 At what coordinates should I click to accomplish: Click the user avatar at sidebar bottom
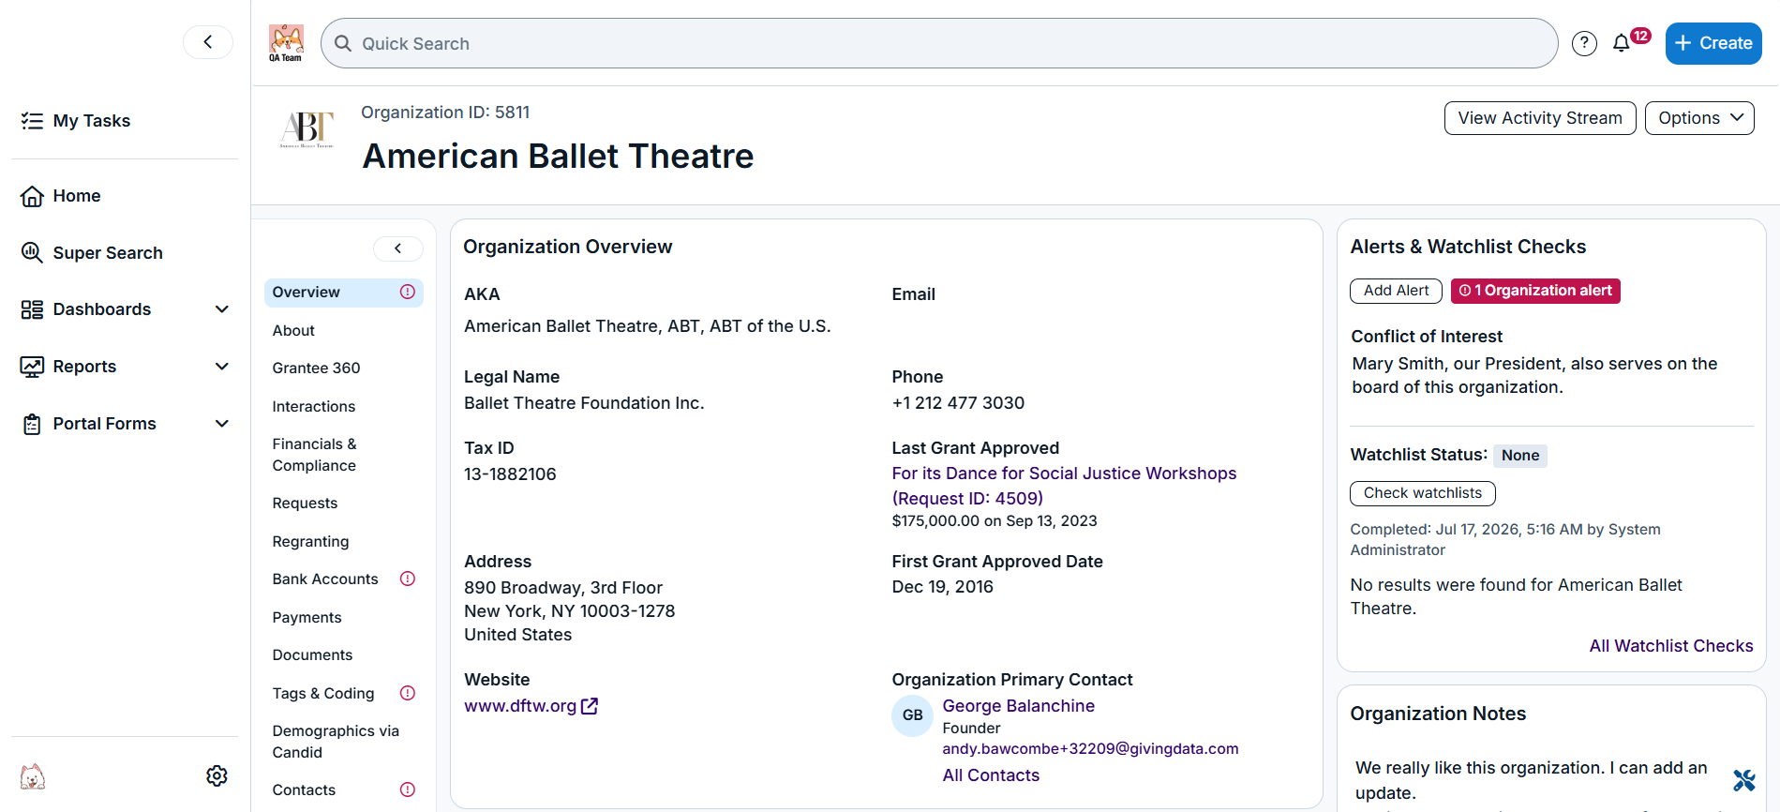[x=33, y=776]
